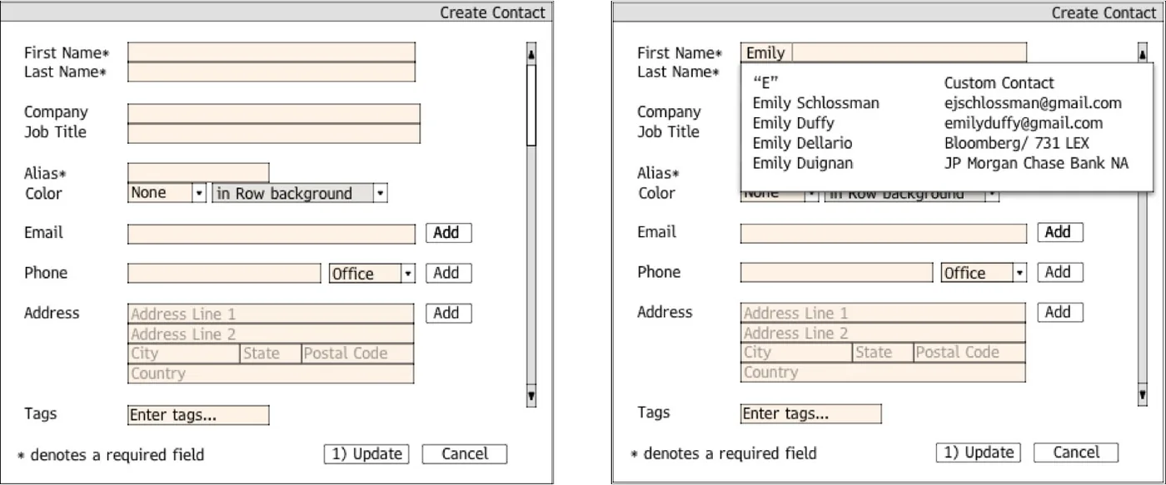Click Company field in left dialog
The image size is (1166, 485).
tap(274, 113)
